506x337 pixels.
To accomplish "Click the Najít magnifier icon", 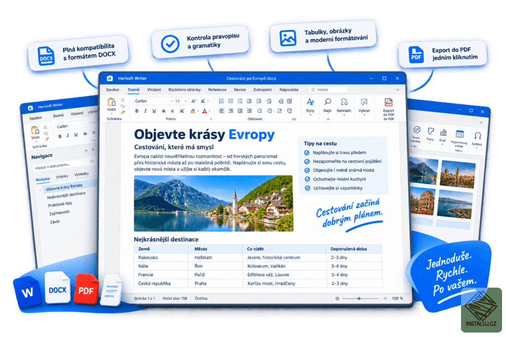I will pos(328,102).
